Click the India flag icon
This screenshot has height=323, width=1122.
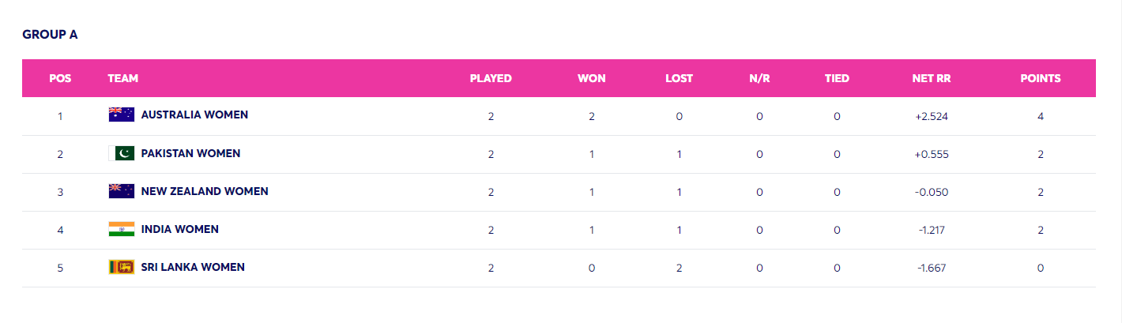point(122,229)
